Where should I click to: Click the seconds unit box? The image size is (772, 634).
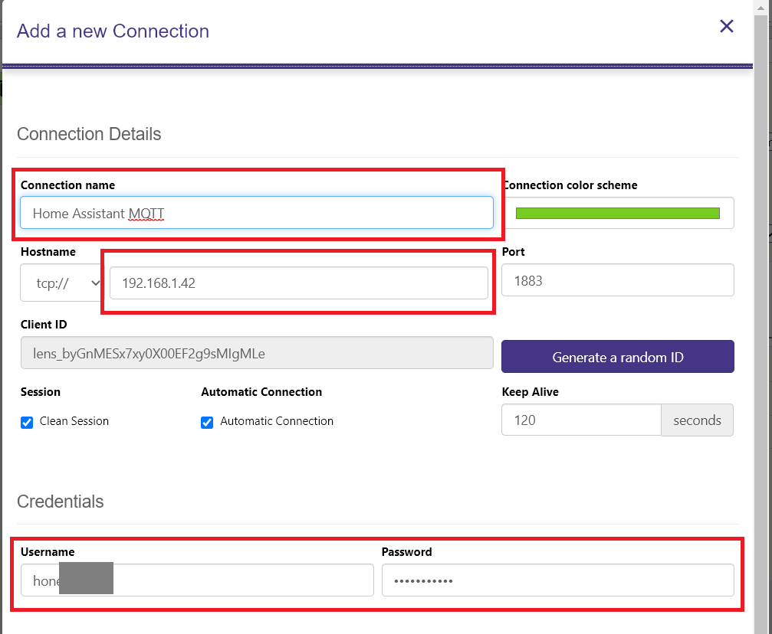pos(697,420)
